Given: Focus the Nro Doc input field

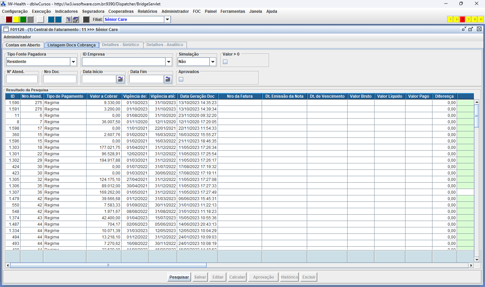Looking at the screenshot, I should coord(60,79).
